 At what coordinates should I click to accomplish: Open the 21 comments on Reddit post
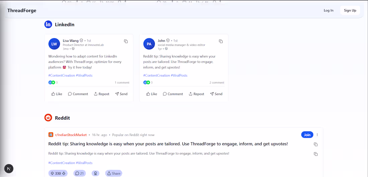point(80,173)
